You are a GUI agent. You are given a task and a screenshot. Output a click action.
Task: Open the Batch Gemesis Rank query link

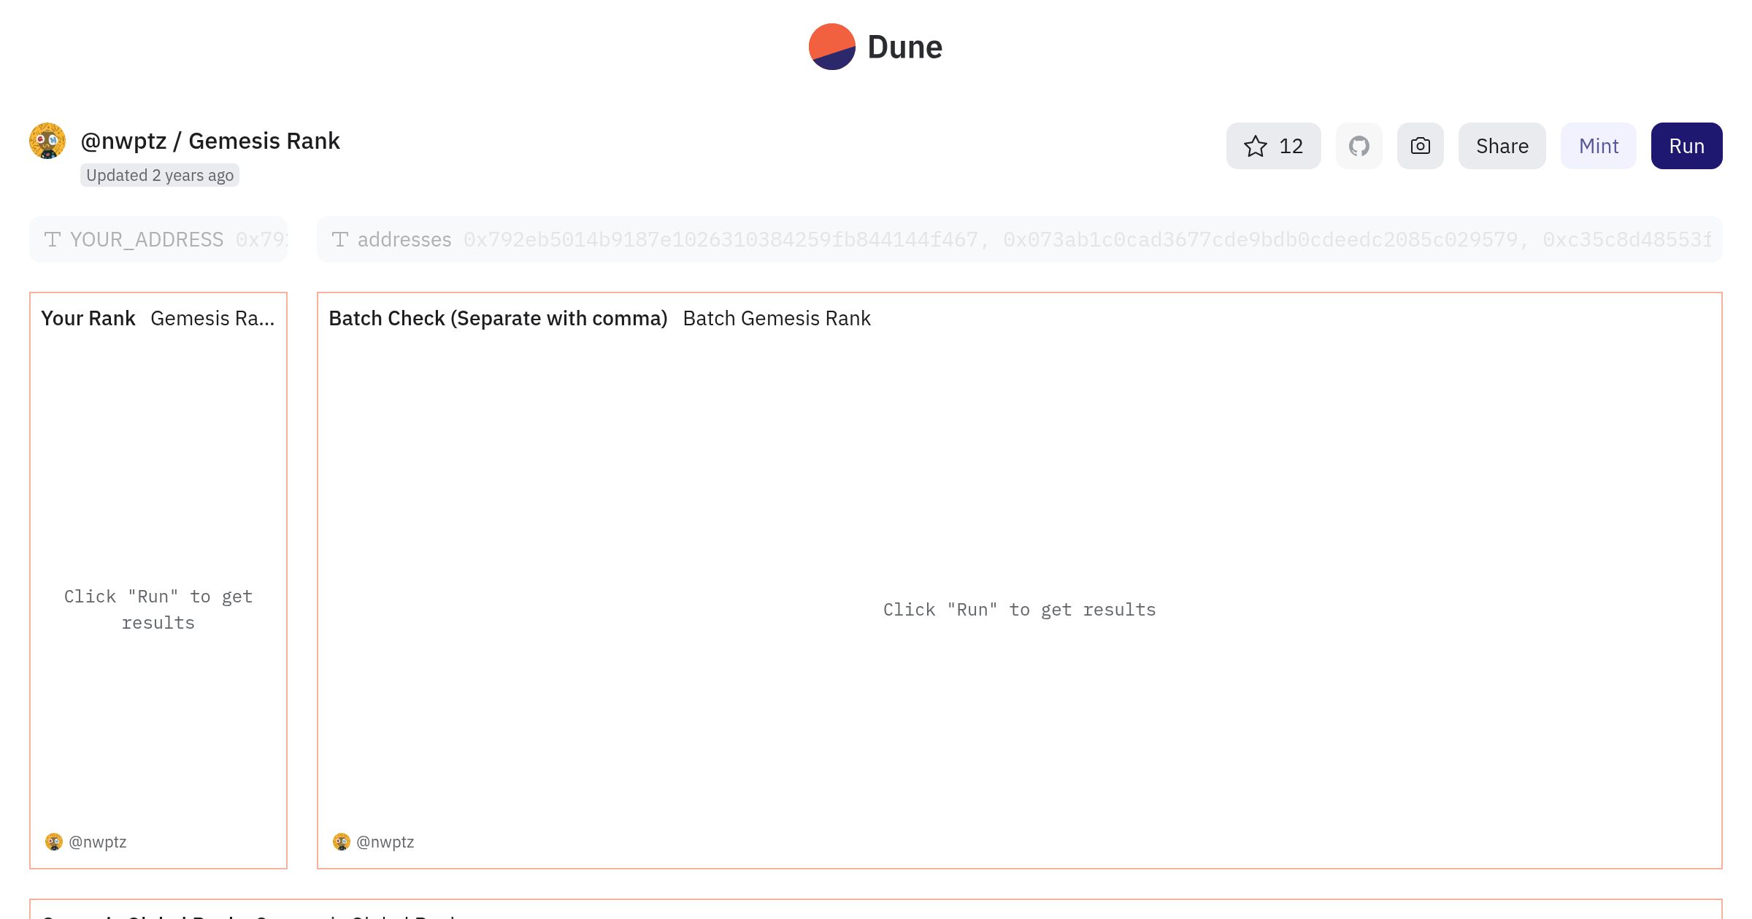777,319
